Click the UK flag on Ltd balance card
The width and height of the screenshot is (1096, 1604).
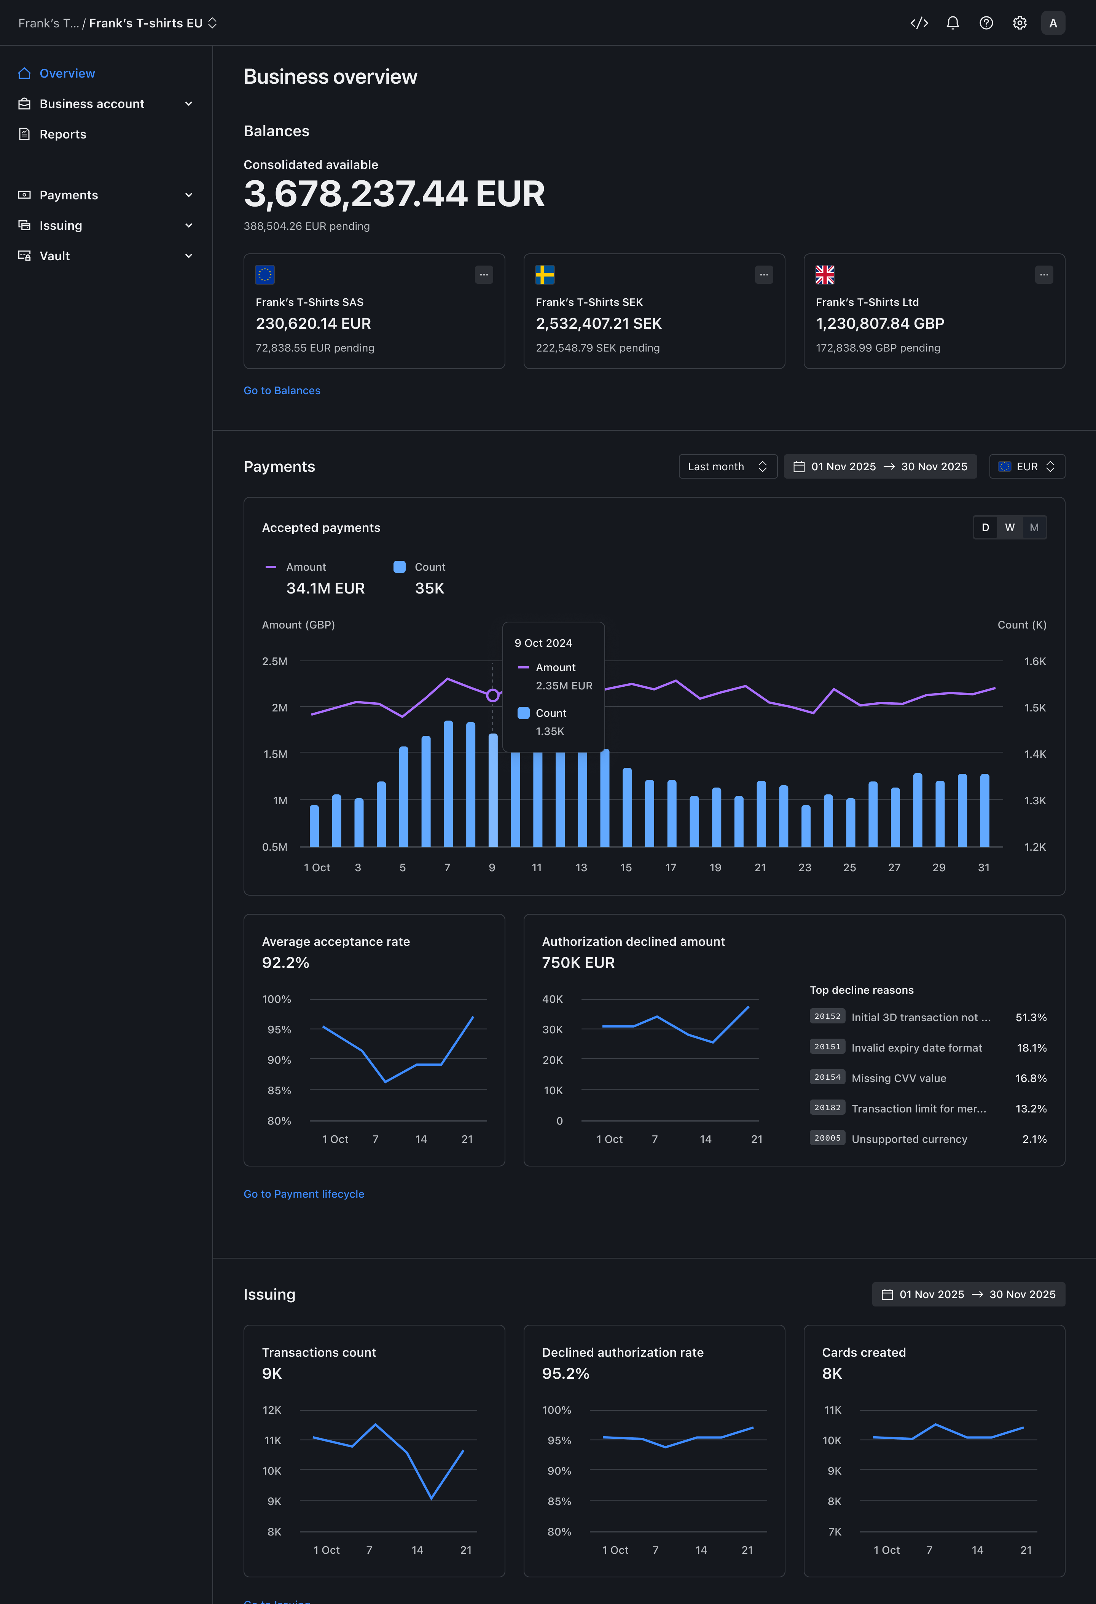(825, 275)
